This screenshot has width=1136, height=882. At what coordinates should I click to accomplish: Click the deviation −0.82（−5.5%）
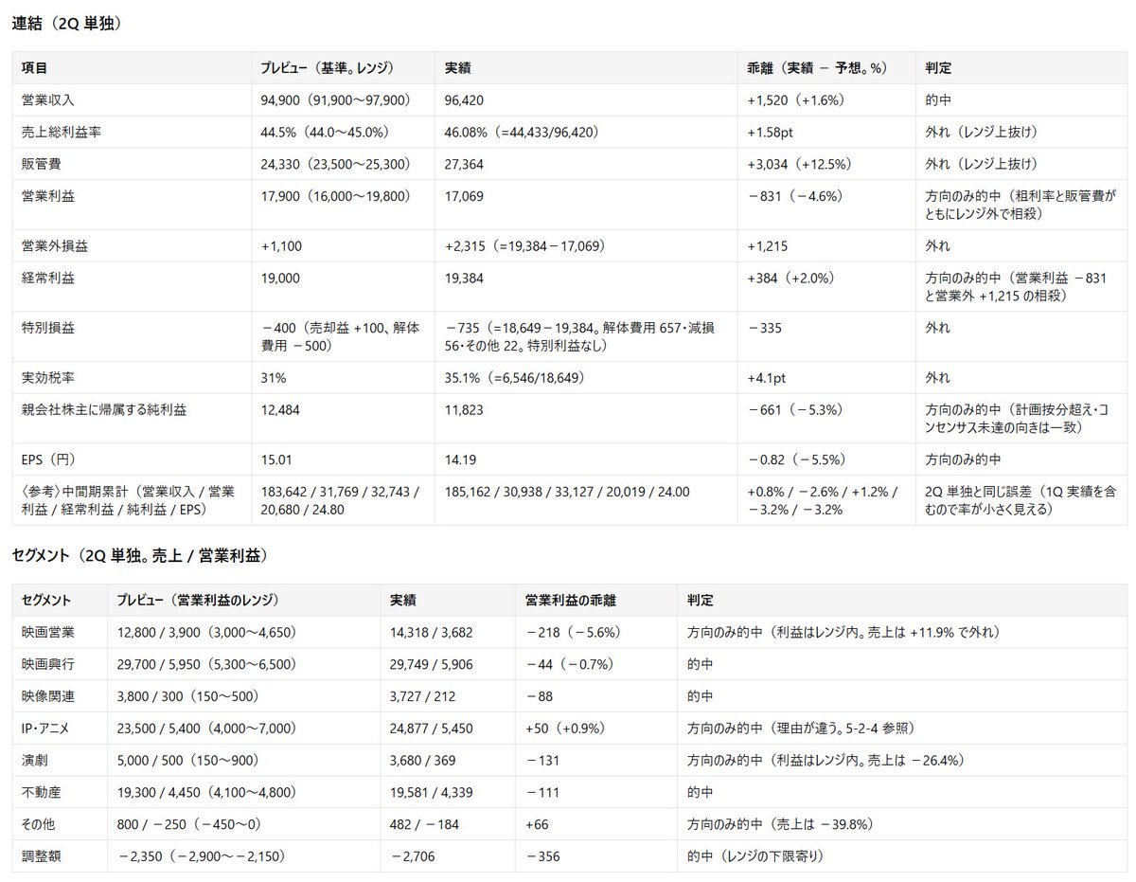point(797,459)
